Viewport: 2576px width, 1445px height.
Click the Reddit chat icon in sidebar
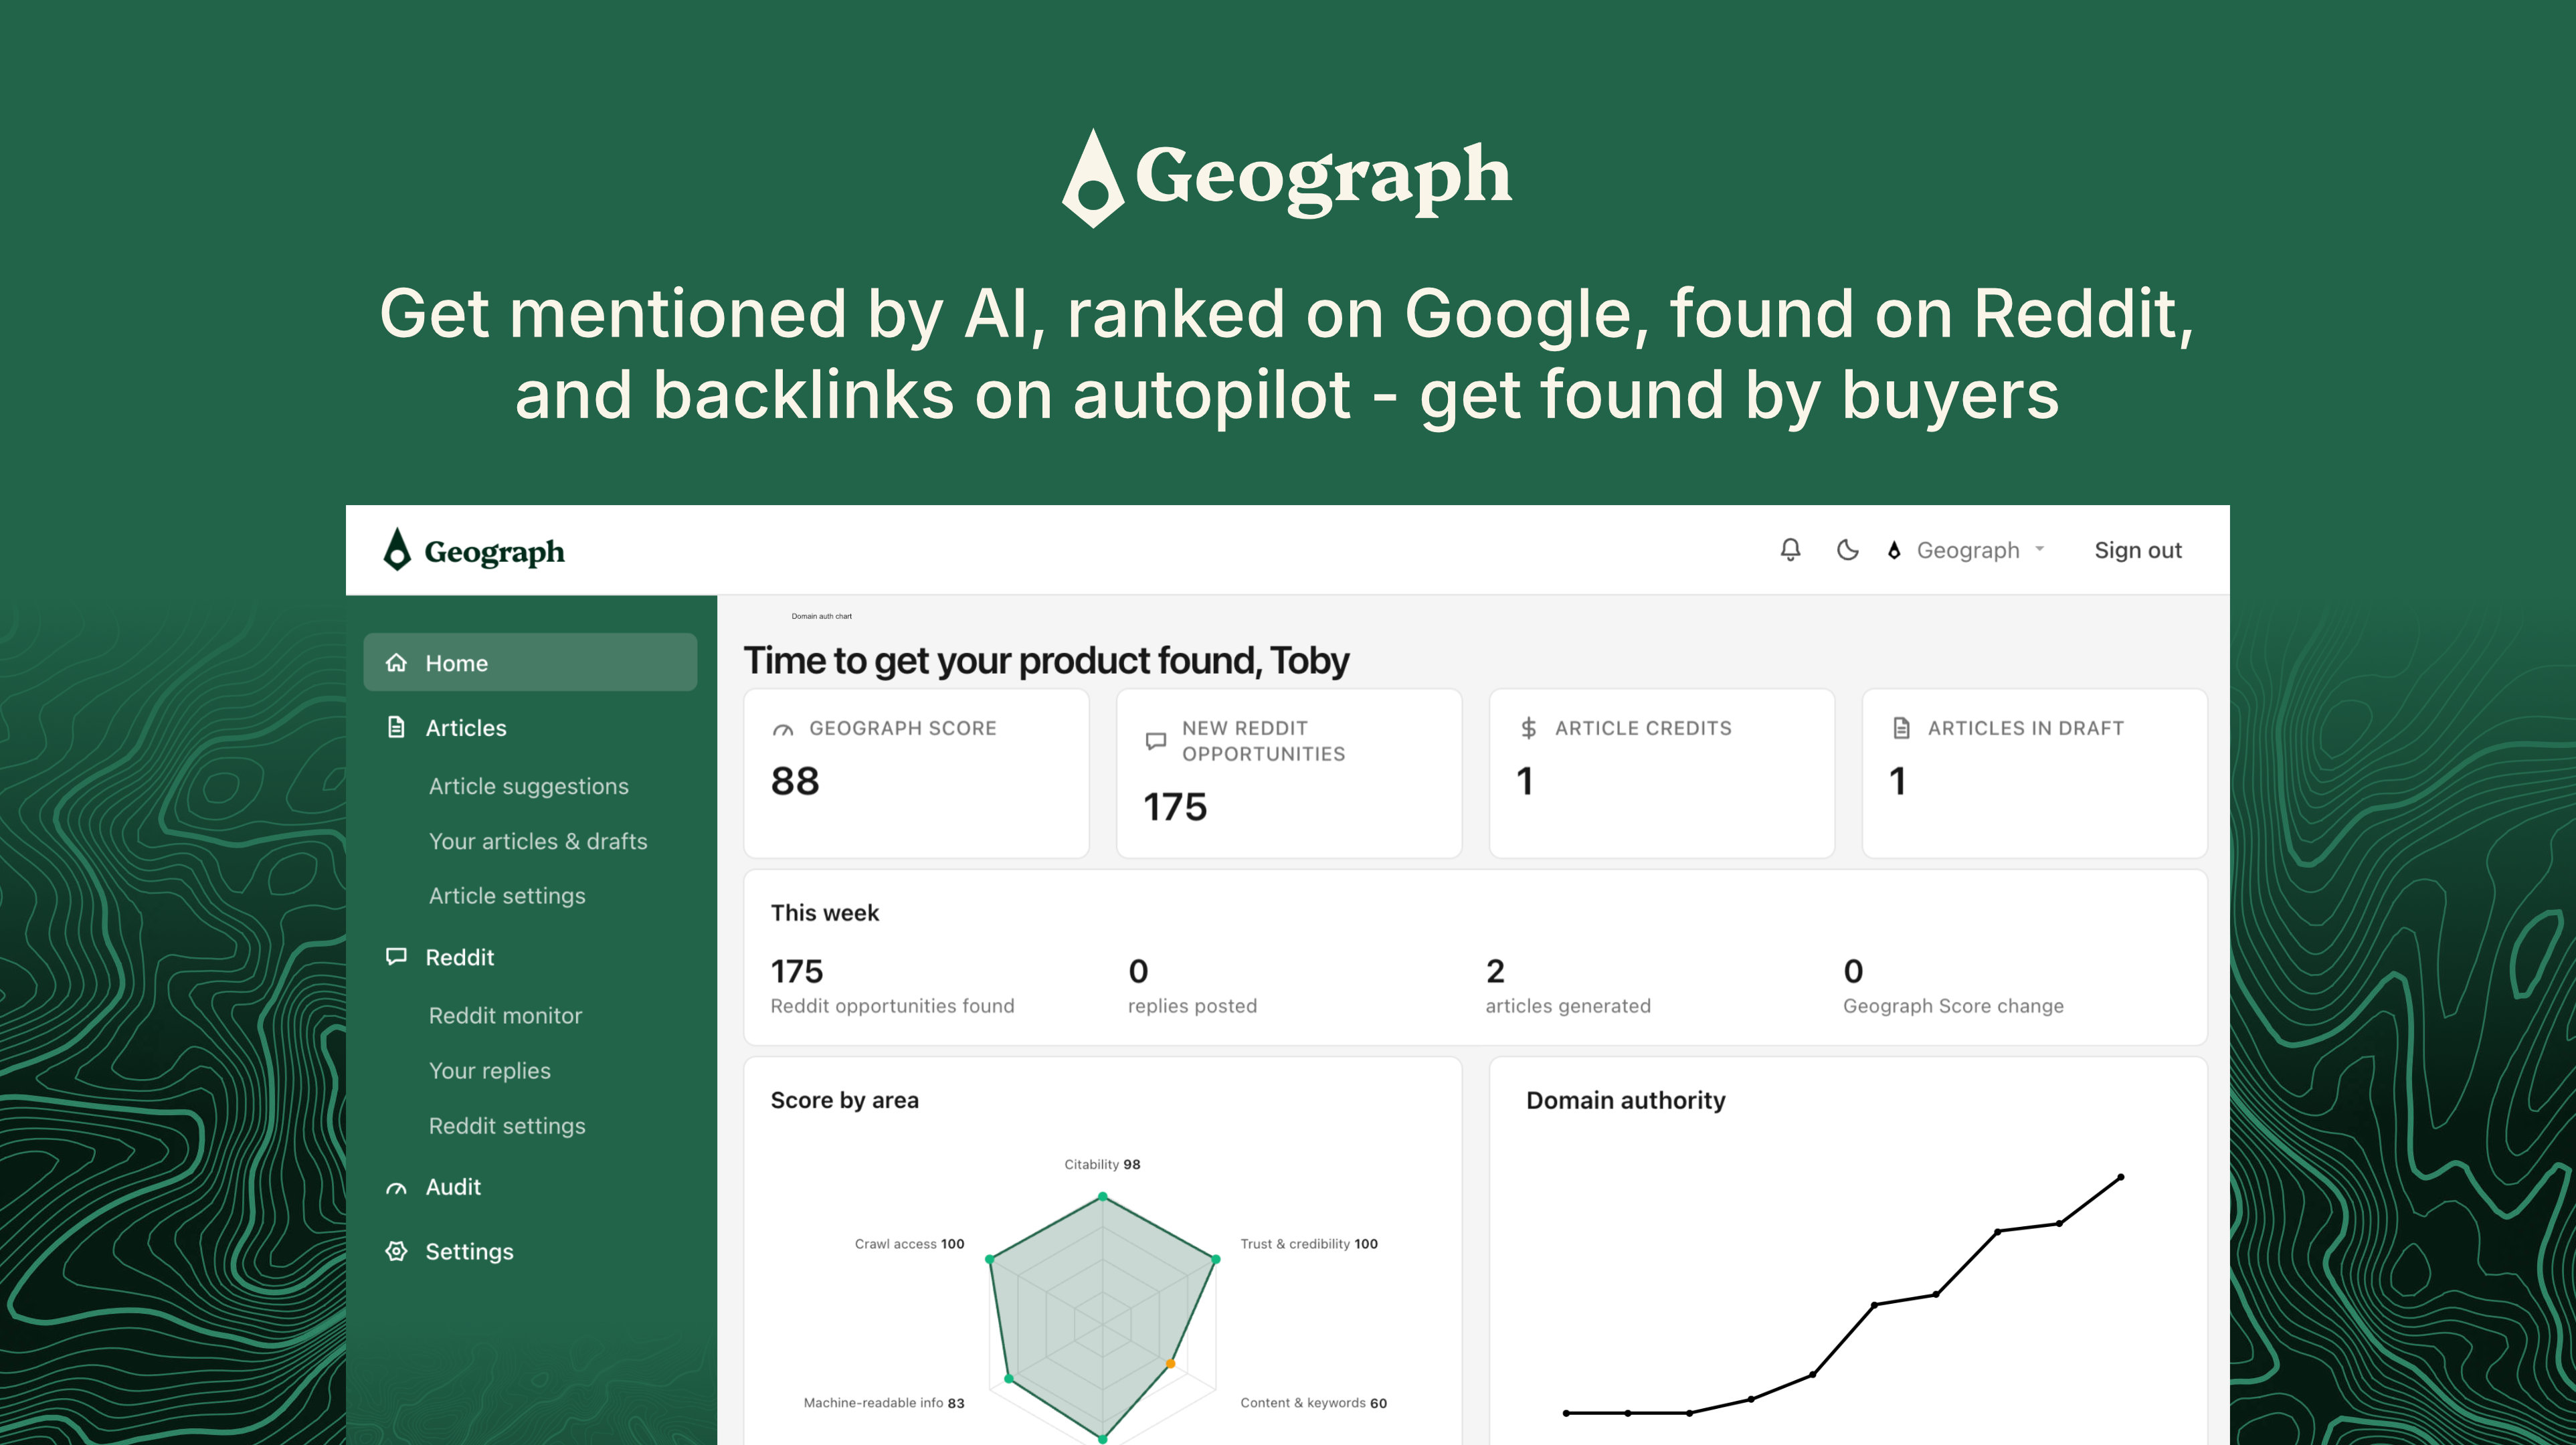coord(396,957)
